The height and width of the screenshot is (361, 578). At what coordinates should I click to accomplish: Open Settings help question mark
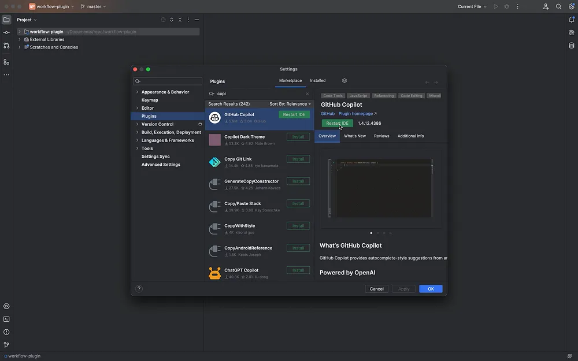click(139, 289)
